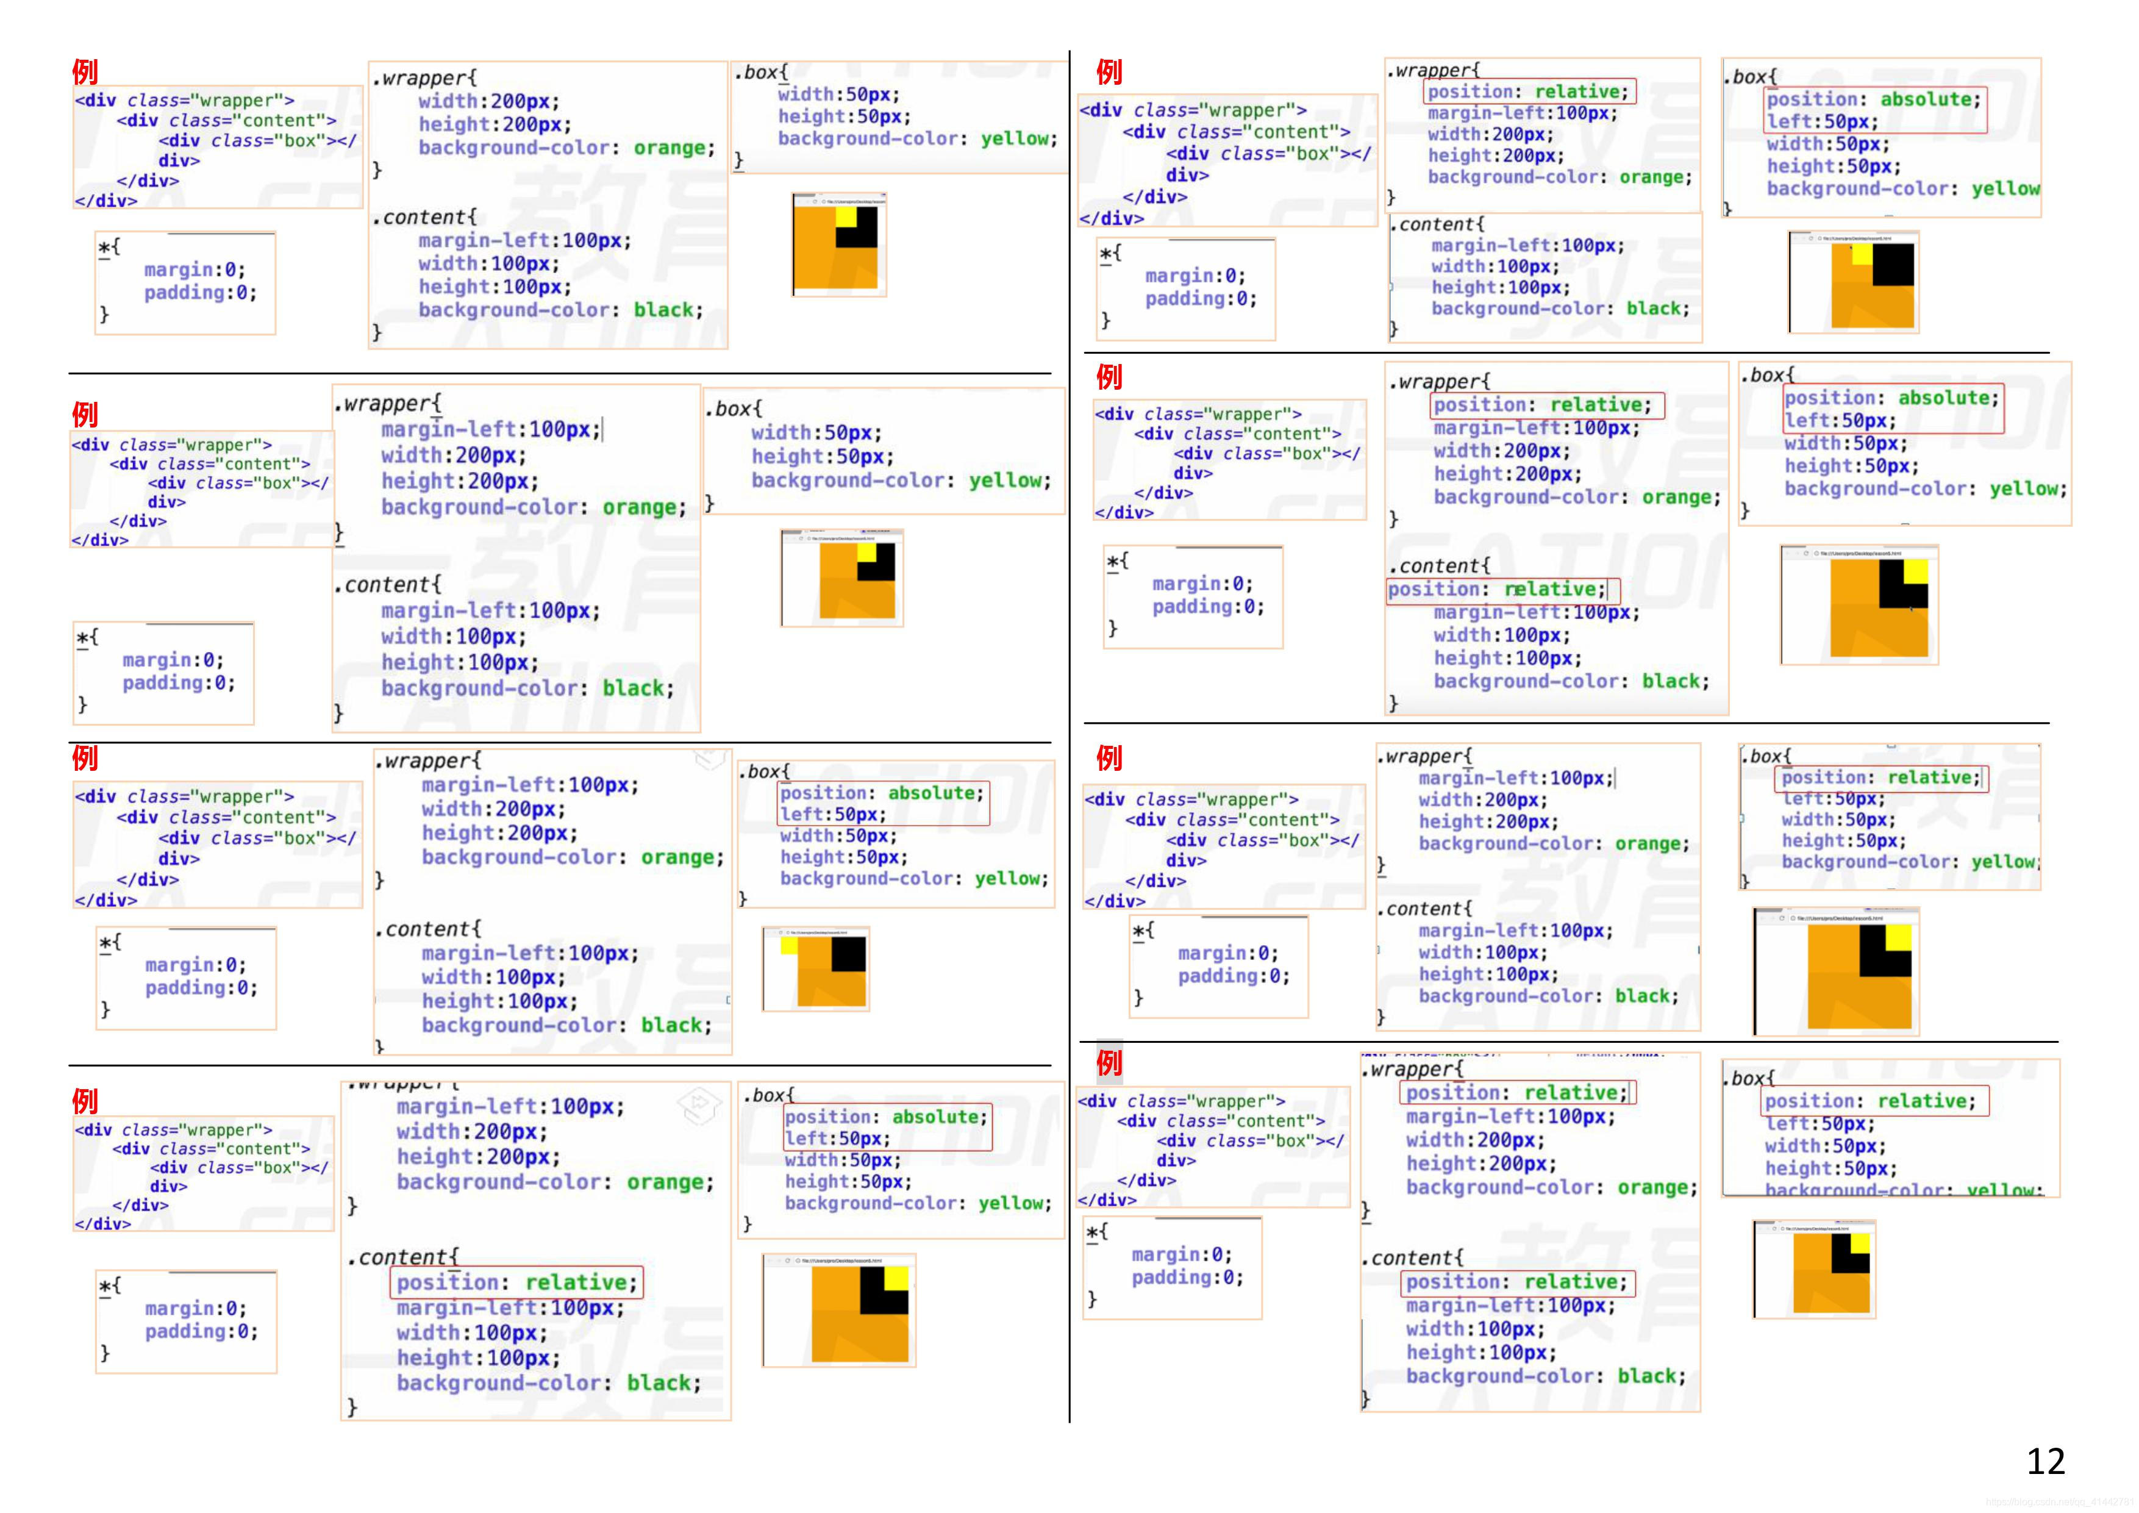Open the blog.csdn.net watermark link

click(x=2059, y=1502)
